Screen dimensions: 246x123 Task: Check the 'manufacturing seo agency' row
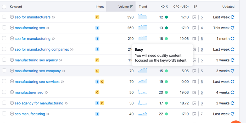(4, 60)
